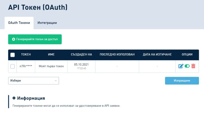Viewport: 204px width, 113px height.
Task: Sort by СЪЗДАДЕН НА column header
Action: tap(81, 54)
